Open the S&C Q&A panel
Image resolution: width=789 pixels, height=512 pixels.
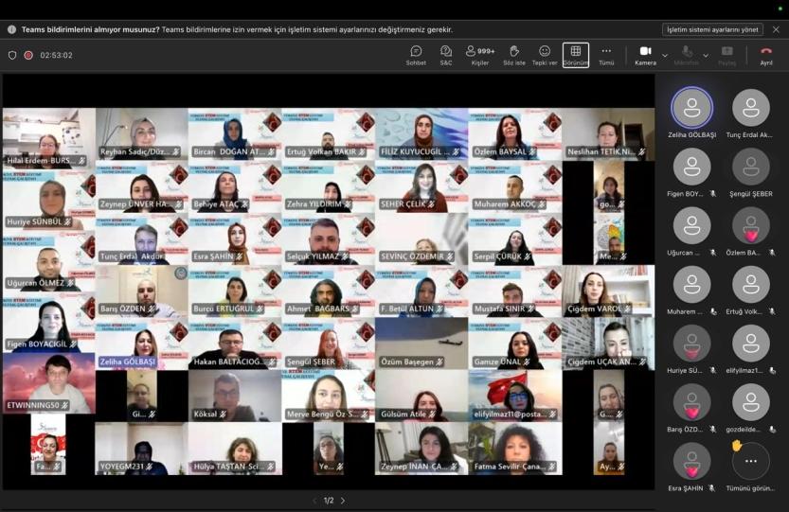click(x=446, y=54)
